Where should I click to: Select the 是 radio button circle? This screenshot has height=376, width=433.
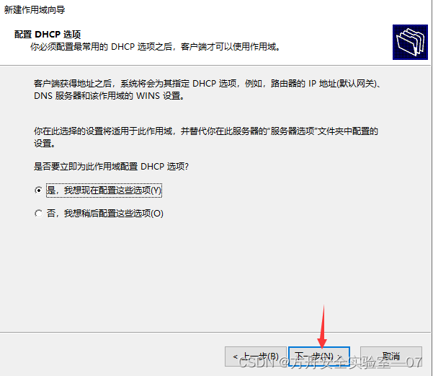pyautogui.click(x=39, y=191)
